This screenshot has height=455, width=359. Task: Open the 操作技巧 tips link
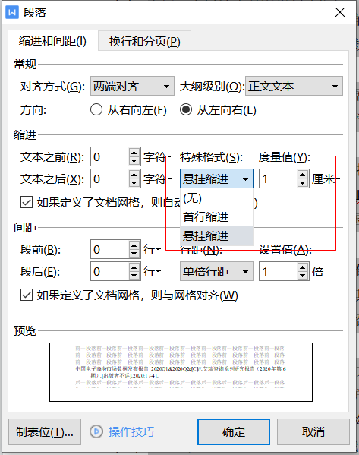tap(131, 431)
